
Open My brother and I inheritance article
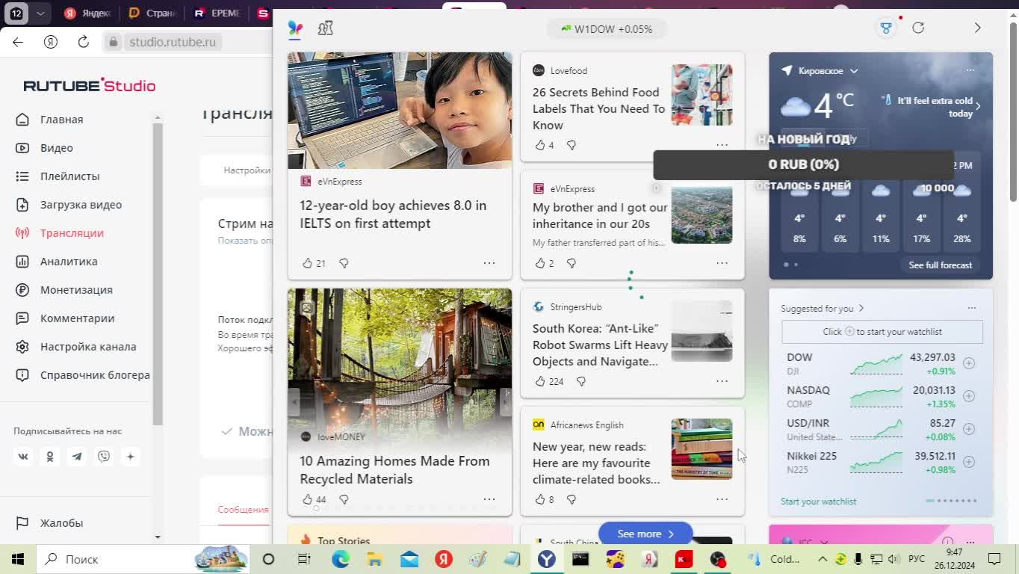(x=600, y=216)
